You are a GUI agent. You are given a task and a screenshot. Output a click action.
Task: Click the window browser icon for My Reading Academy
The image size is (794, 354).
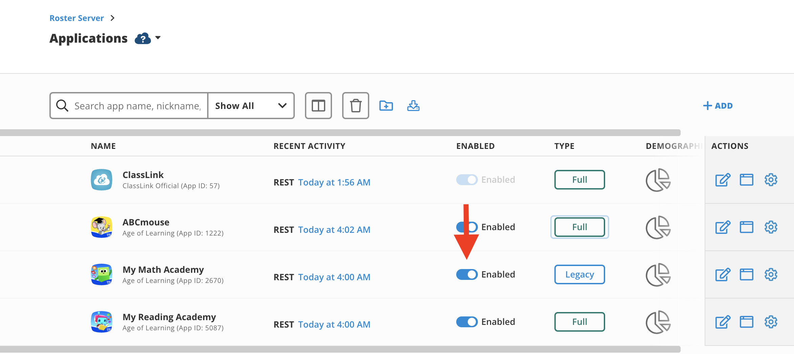[x=746, y=322]
